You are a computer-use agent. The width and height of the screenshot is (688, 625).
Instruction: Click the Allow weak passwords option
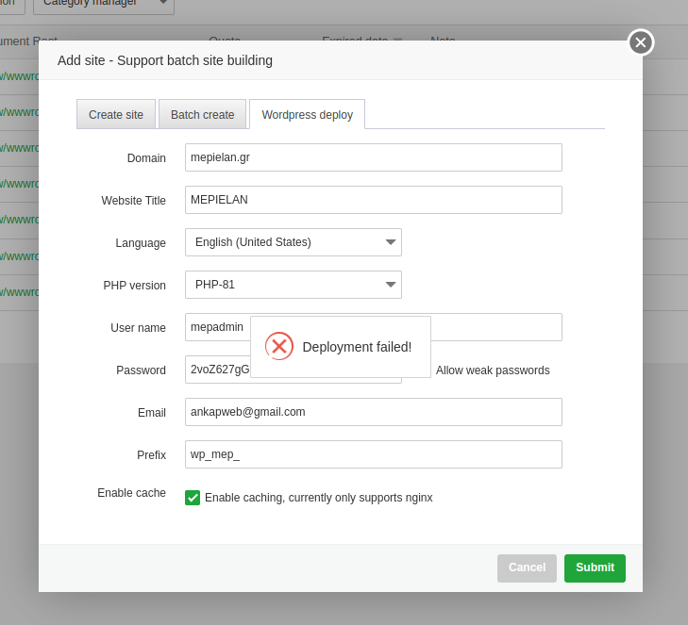[492, 370]
